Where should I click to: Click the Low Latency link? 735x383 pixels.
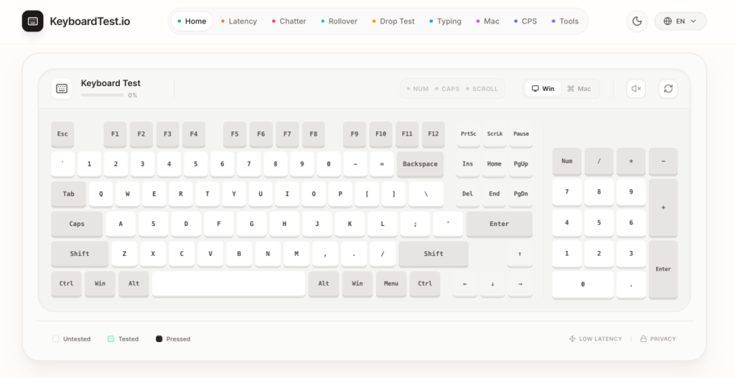[595, 339]
